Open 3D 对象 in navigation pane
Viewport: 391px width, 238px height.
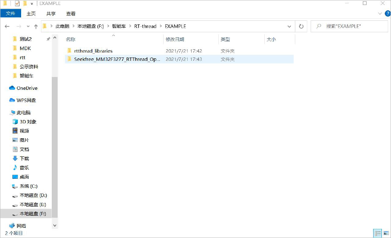point(28,122)
